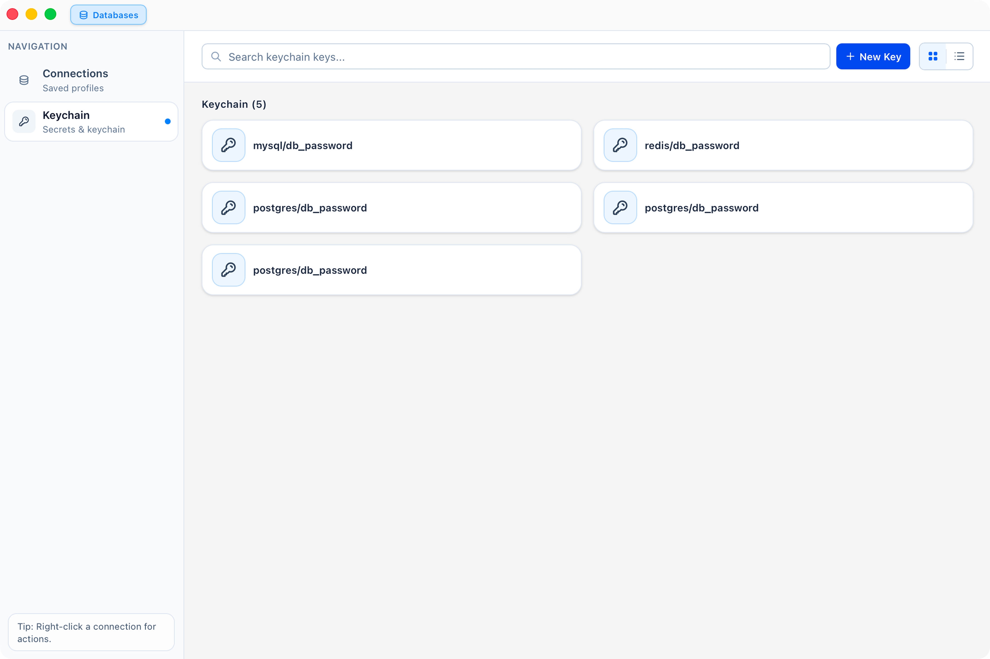Click the mysql/db_password key icon

coord(228,145)
